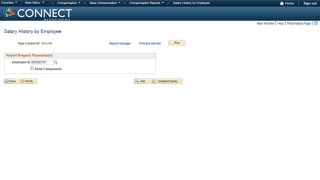Click into the Employee ID input field
The width and height of the screenshot is (320, 180).
tap(42, 62)
